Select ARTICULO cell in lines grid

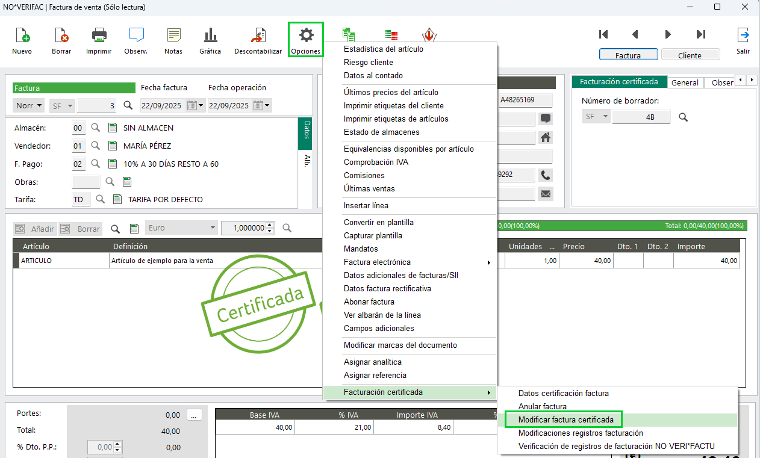point(64,261)
